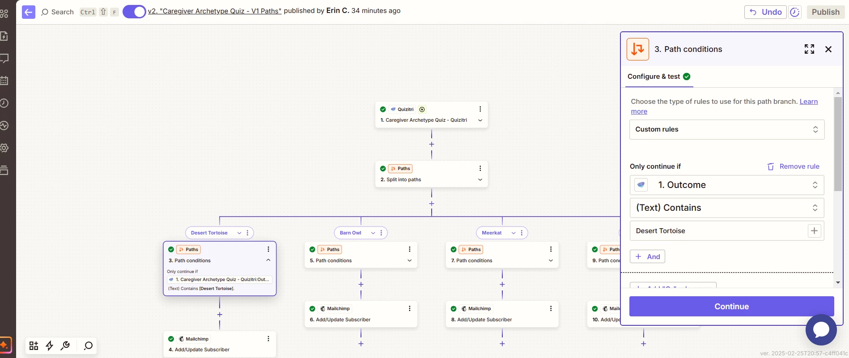The height and width of the screenshot is (358, 849).
Task: Open the three-dot menu on Split into paths step
Action: pyautogui.click(x=480, y=169)
